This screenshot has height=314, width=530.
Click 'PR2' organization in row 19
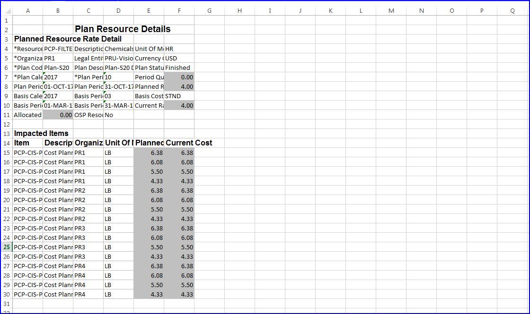[88, 190]
